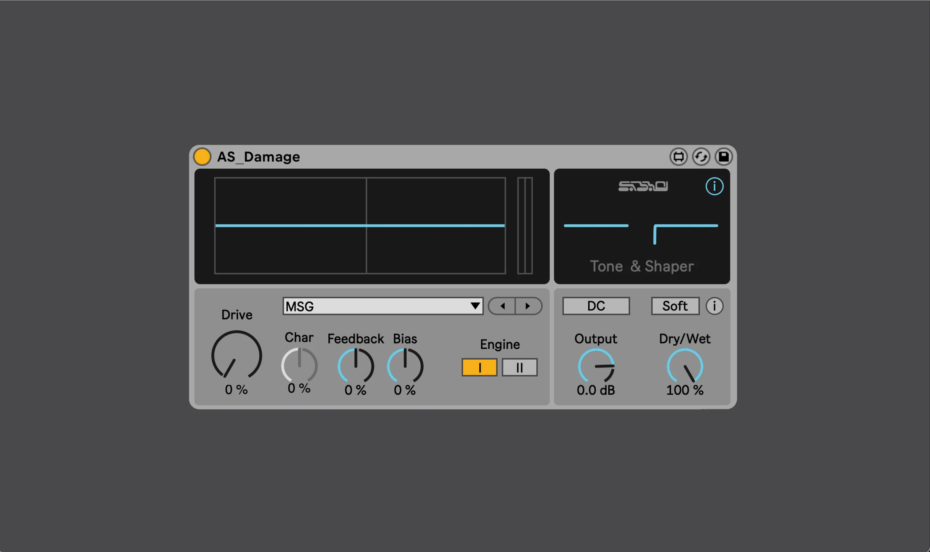The image size is (930, 552).
Task: Click the gray info icon beside Soft
Action: tap(715, 306)
